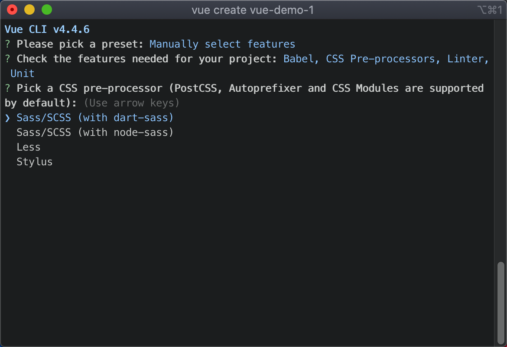Pick the Less pre-processor option

click(x=29, y=147)
